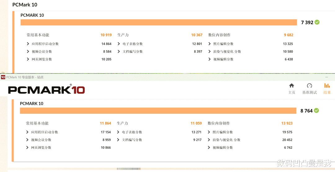Viewport: 335px width, 172px height.
Task: Select the score value 13 271
Action: 196,132
